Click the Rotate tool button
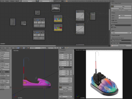132x99 pixels. pos(5,54)
